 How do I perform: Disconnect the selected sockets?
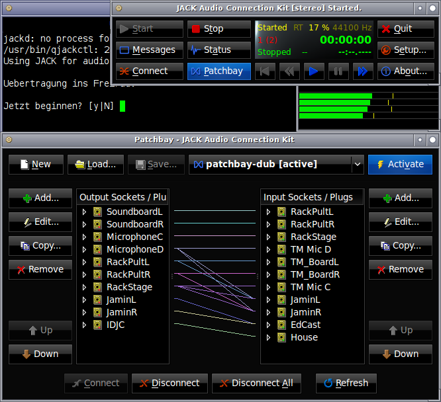click(170, 383)
